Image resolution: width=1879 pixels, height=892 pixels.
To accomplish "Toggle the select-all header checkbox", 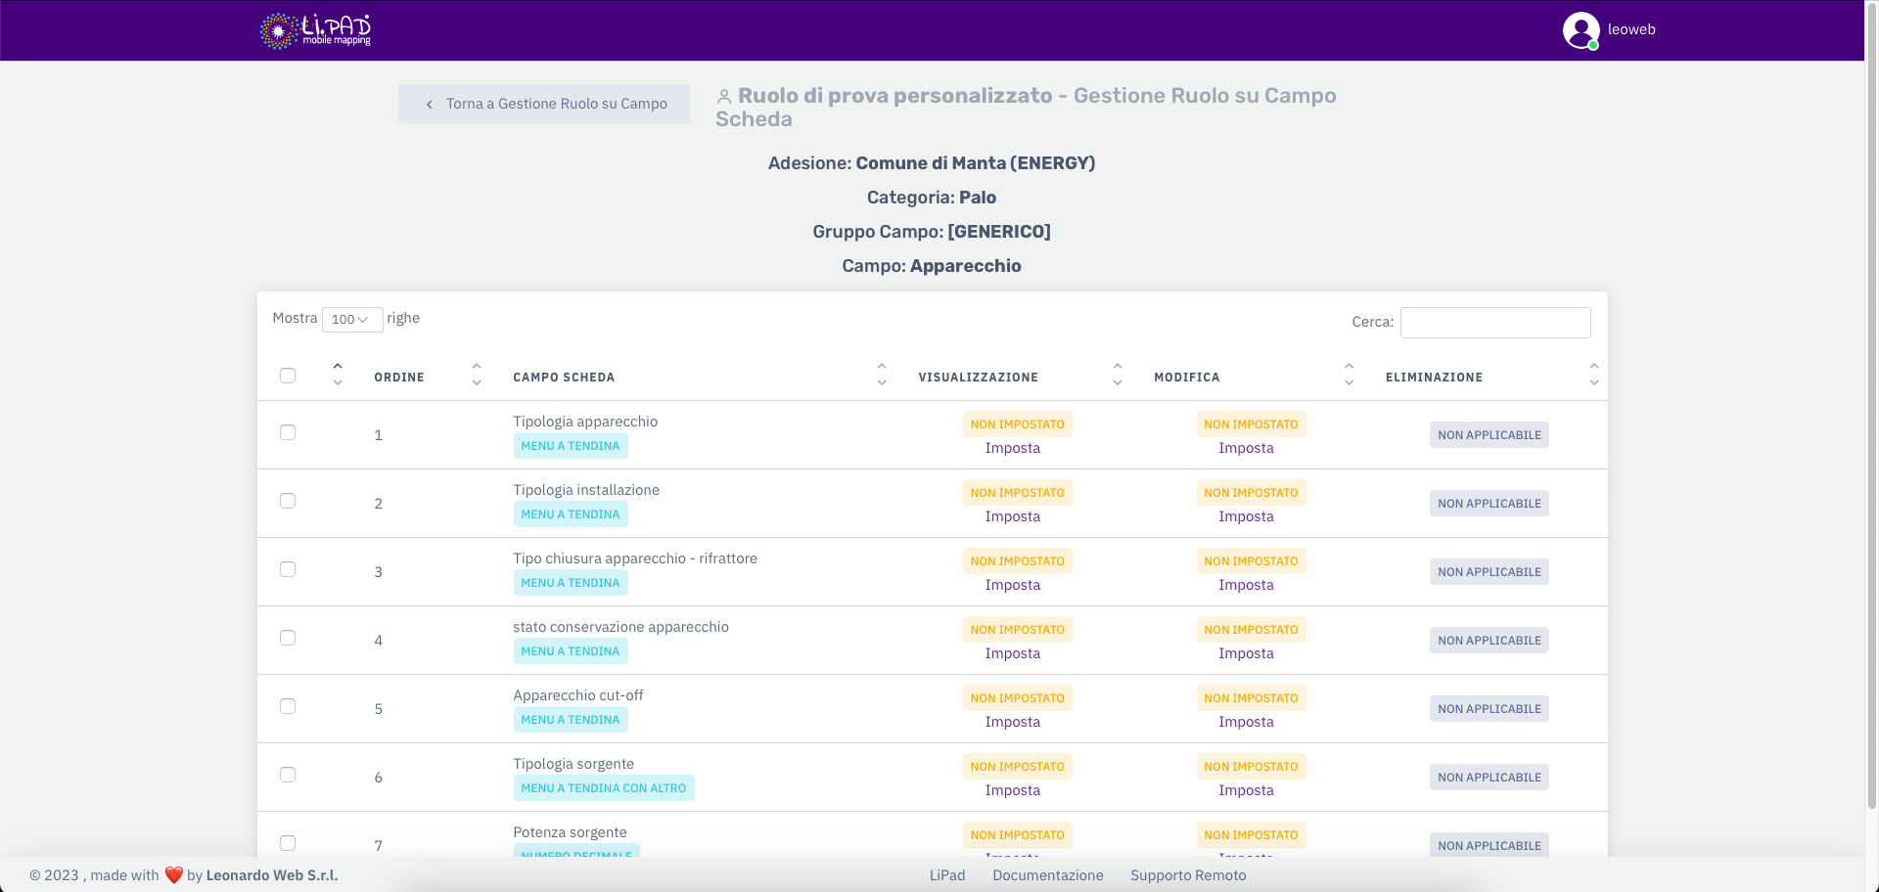I will (x=288, y=376).
